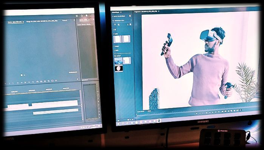Add a marker in the Program monitor
This screenshot has width=264, height=150.
[x=197, y=114]
